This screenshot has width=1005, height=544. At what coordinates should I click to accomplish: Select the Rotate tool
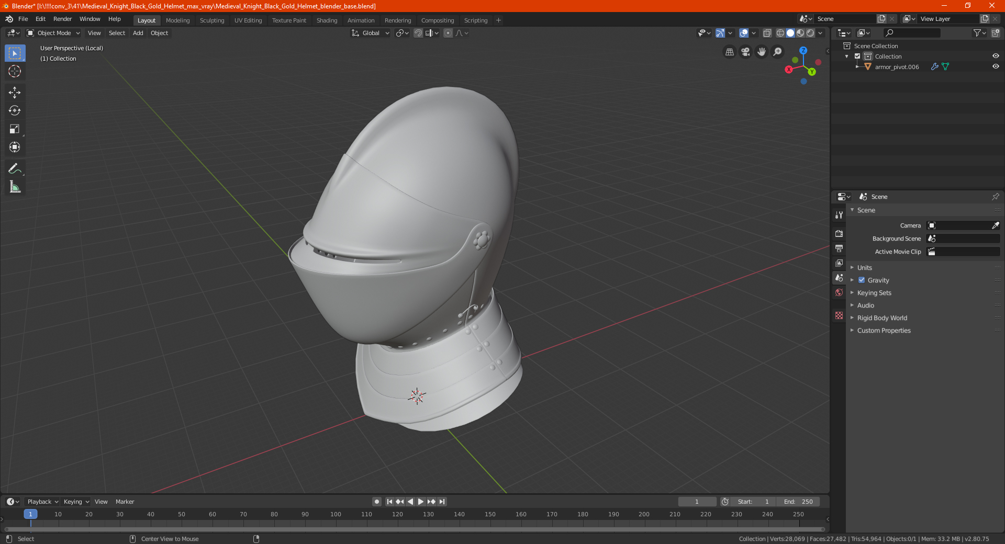pos(15,111)
